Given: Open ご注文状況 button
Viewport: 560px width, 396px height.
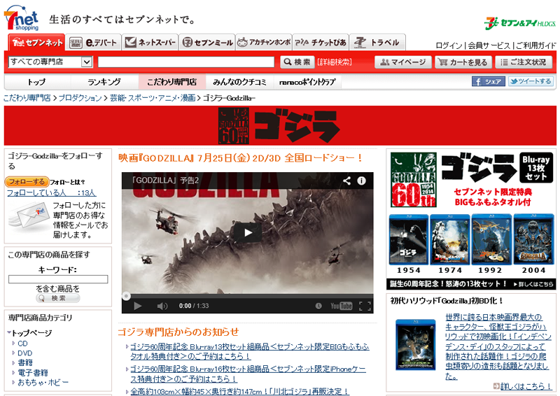Looking at the screenshot, I should [524, 62].
